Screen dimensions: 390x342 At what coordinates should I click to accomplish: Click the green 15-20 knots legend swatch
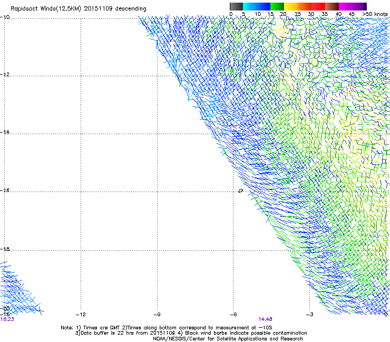pos(277,6)
